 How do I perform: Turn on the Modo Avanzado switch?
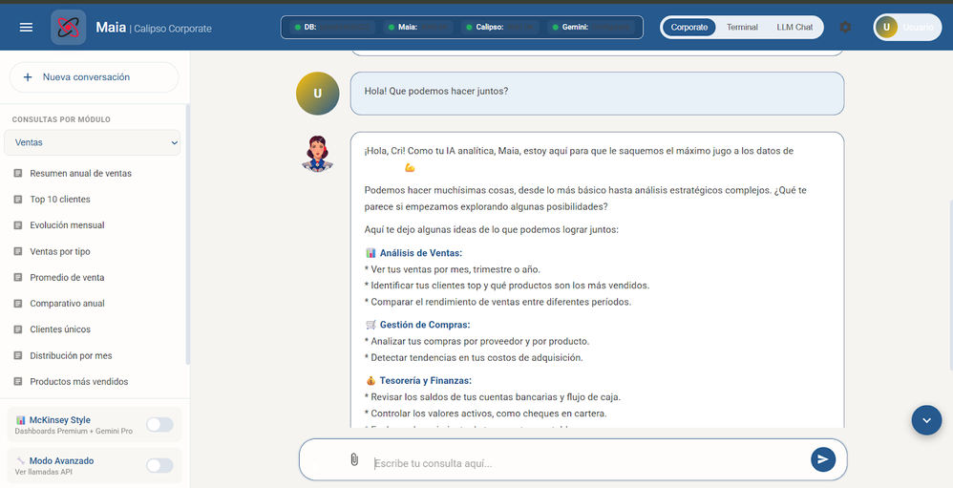(x=159, y=465)
